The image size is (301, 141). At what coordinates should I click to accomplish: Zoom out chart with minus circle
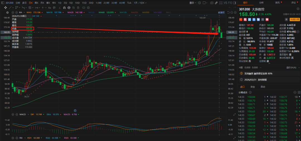tap(232, 13)
